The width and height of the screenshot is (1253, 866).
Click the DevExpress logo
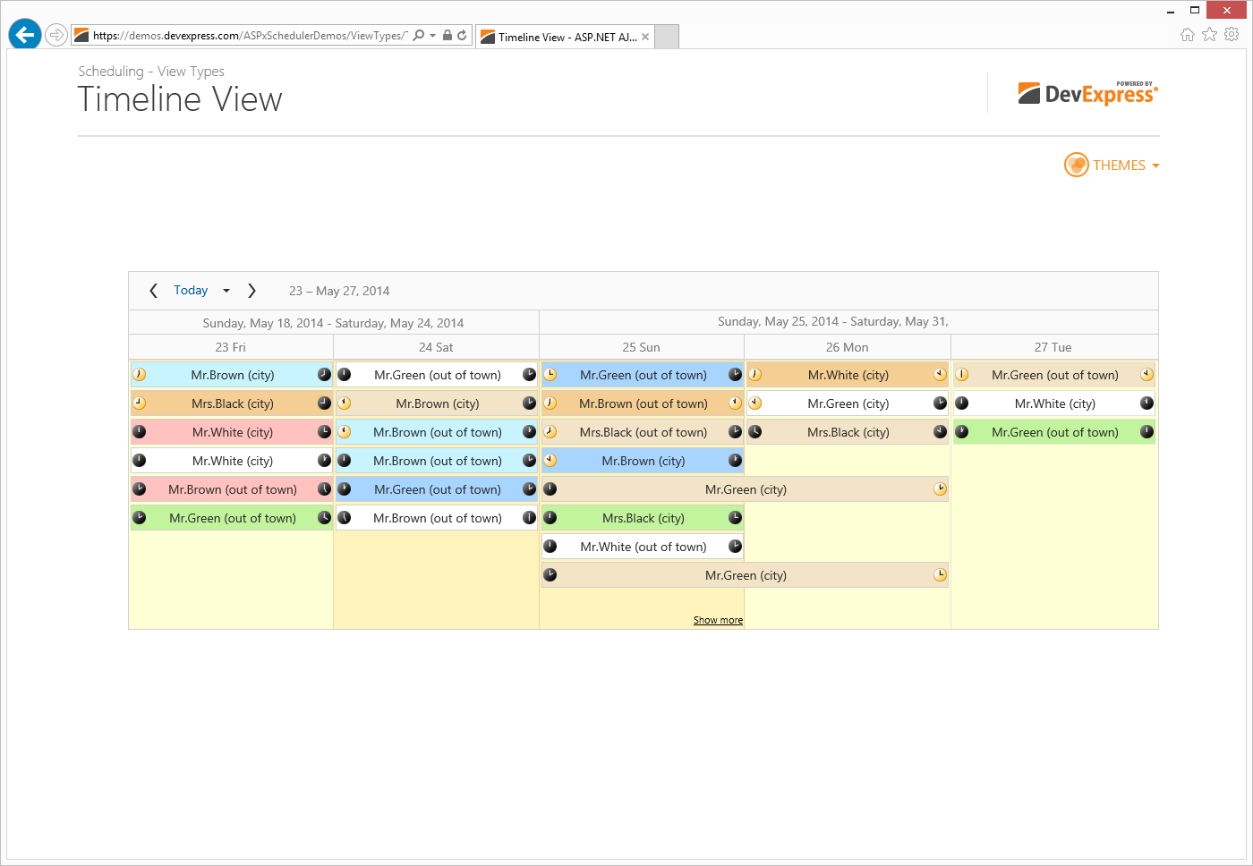[1087, 93]
